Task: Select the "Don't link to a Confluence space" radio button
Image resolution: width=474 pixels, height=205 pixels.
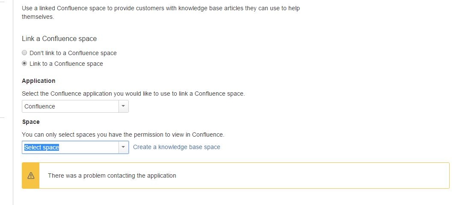Action: click(24, 53)
